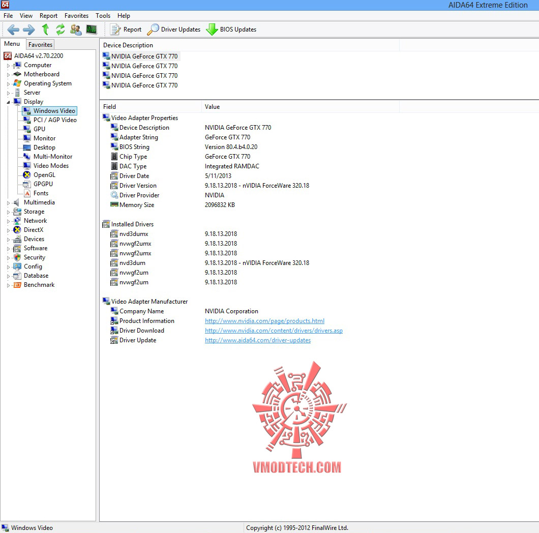Click the Driver Provider gear icon
The width and height of the screenshot is (539, 533).
(x=114, y=195)
